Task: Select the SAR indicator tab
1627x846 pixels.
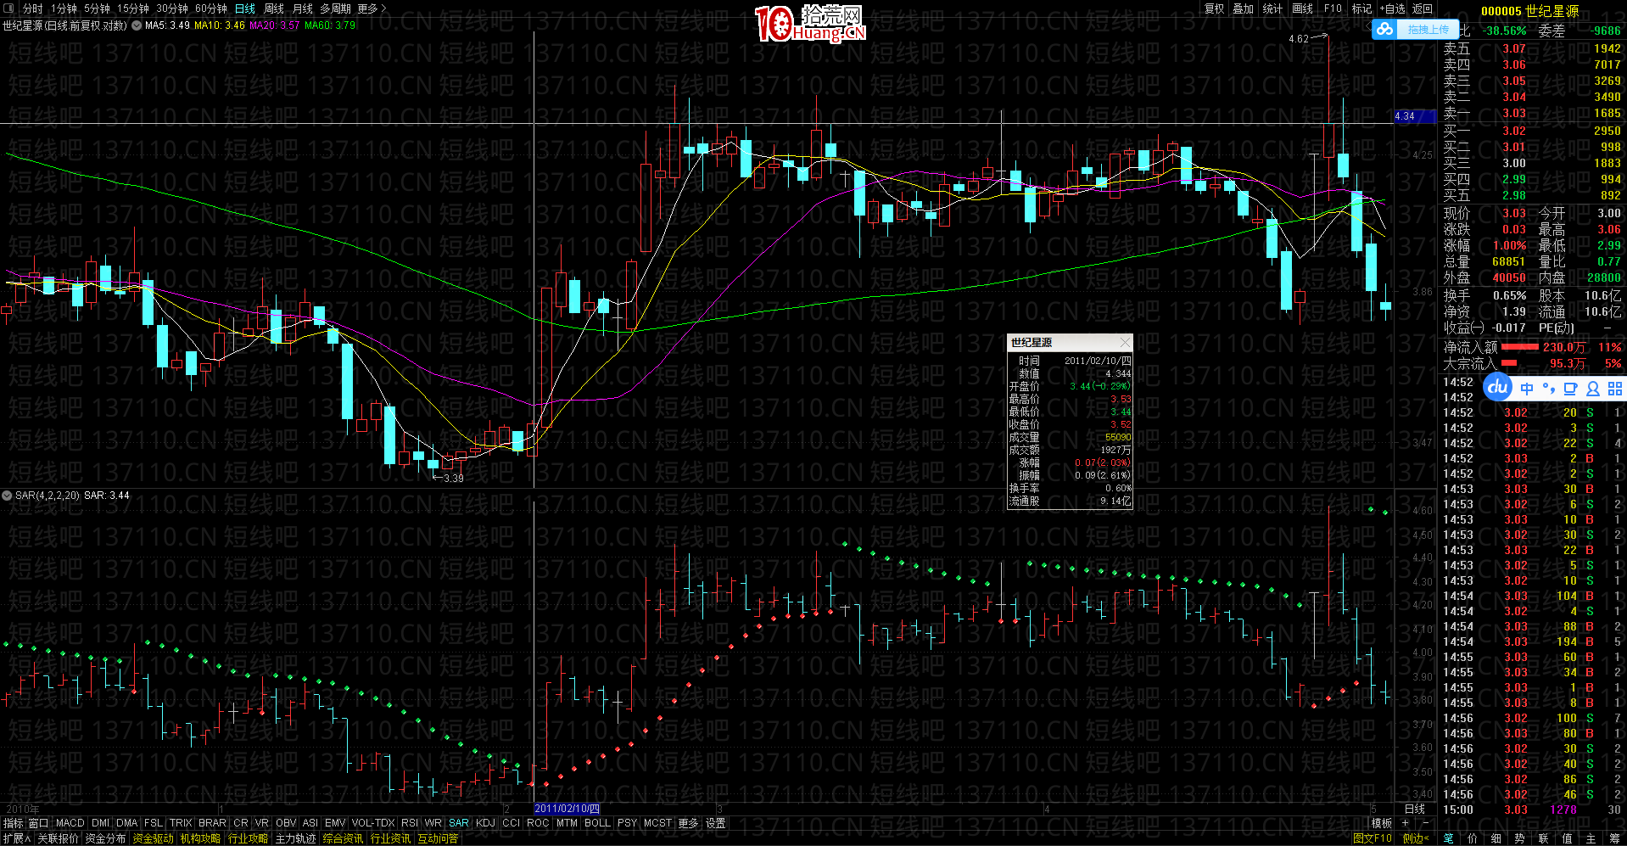Action: [x=459, y=823]
